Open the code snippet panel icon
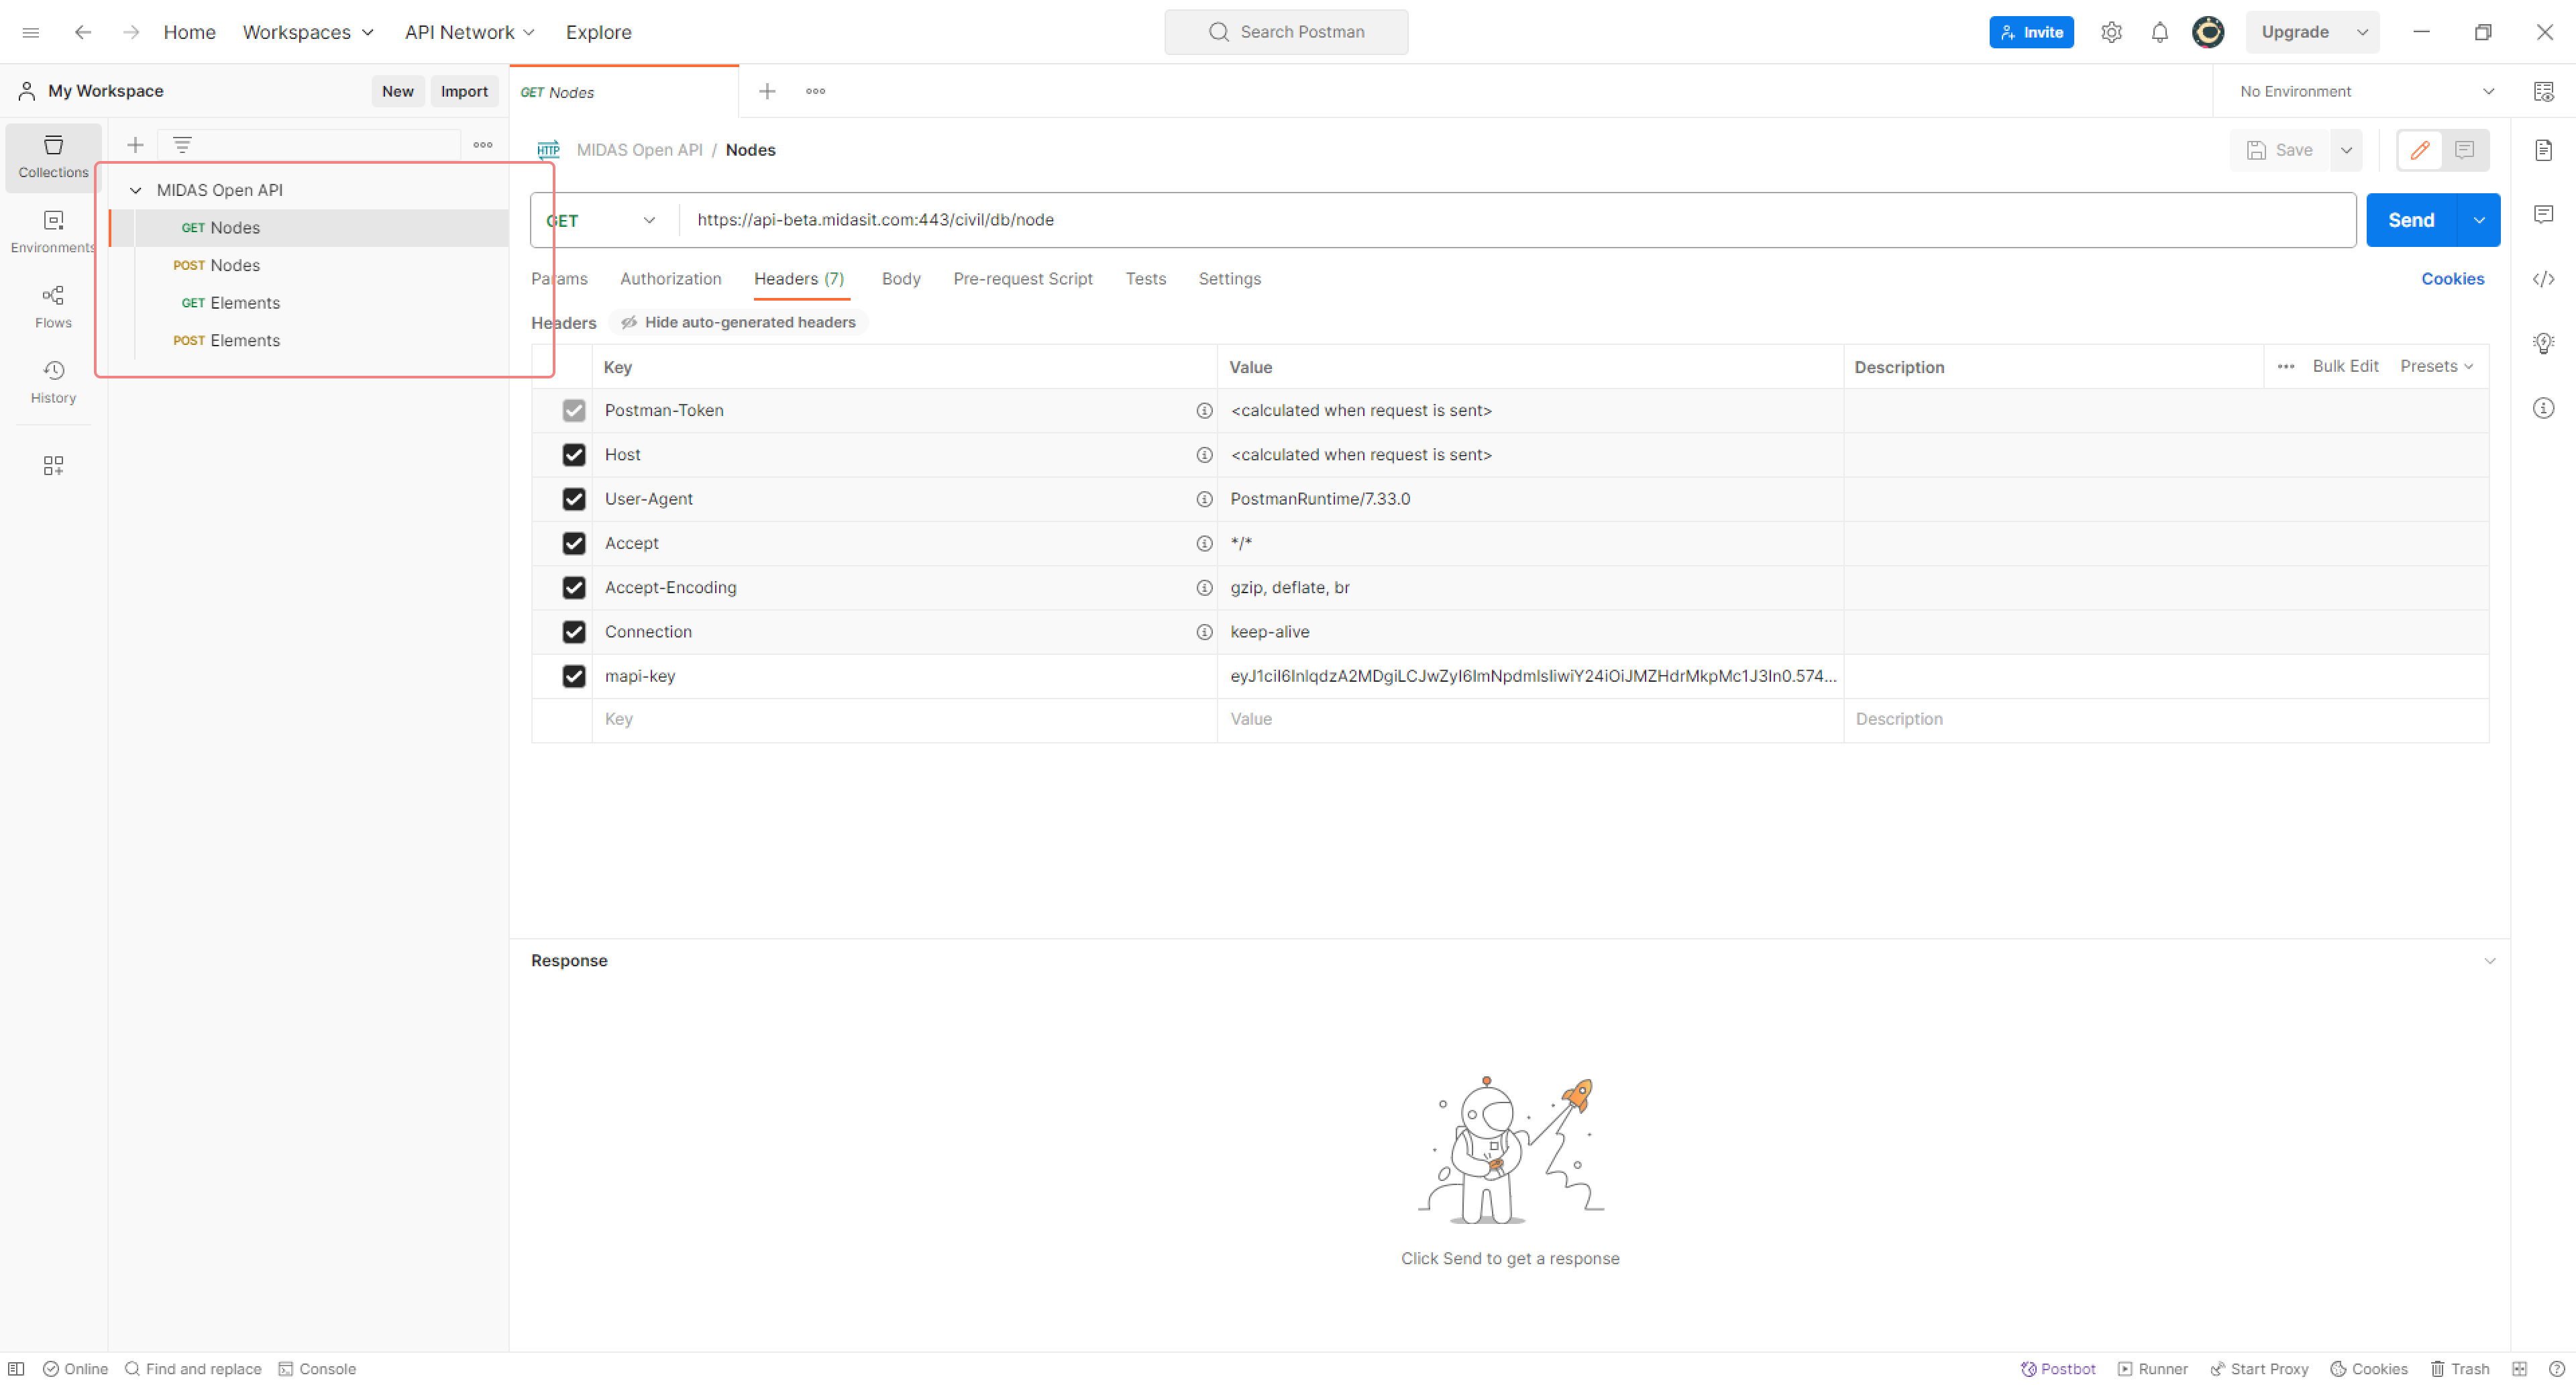Image resolution: width=2576 pixels, height=1385 pixels. pos(2543,279)
